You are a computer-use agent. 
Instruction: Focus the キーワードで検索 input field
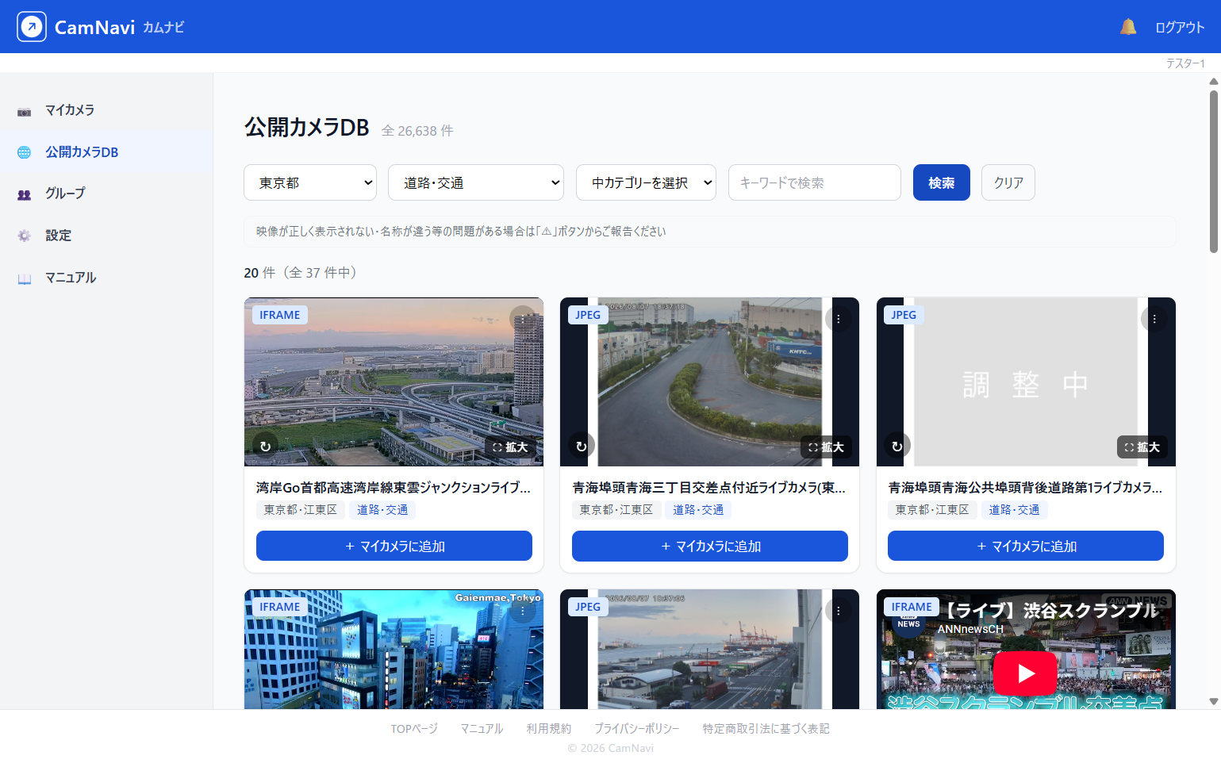click(x=815, y=182)
